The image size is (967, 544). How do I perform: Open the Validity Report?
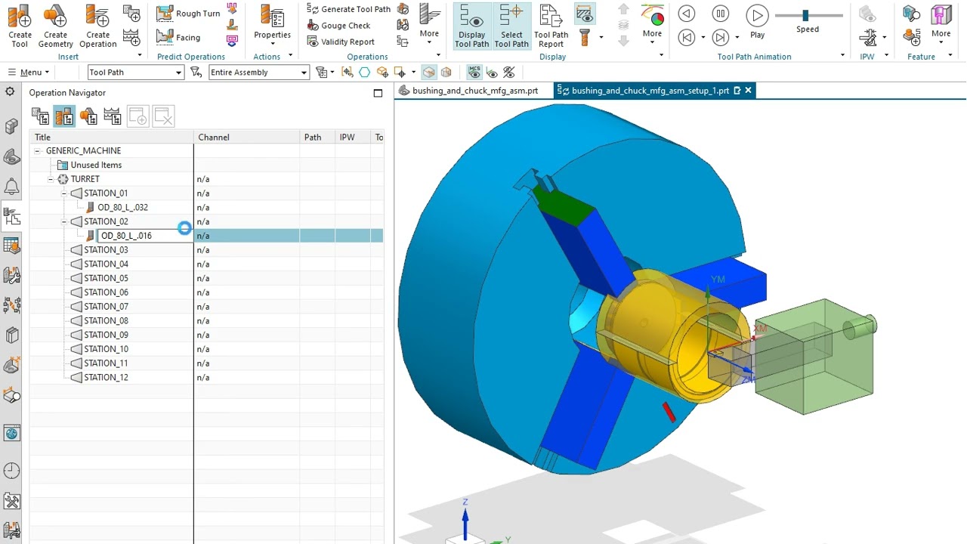(341, 42)
